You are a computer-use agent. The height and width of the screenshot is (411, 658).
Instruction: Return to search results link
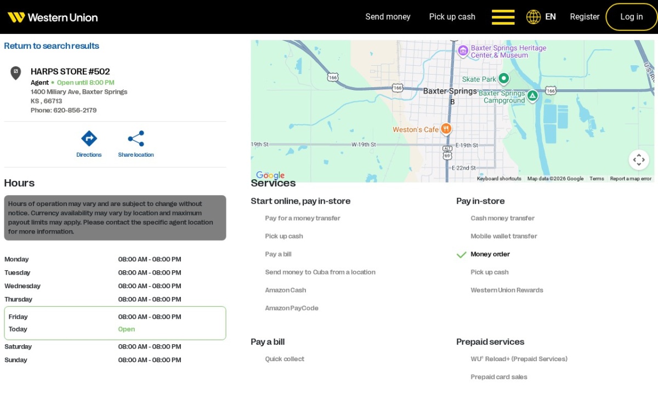[x=52, y=46]
